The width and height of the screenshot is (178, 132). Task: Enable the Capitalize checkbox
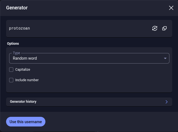[11, 70]
